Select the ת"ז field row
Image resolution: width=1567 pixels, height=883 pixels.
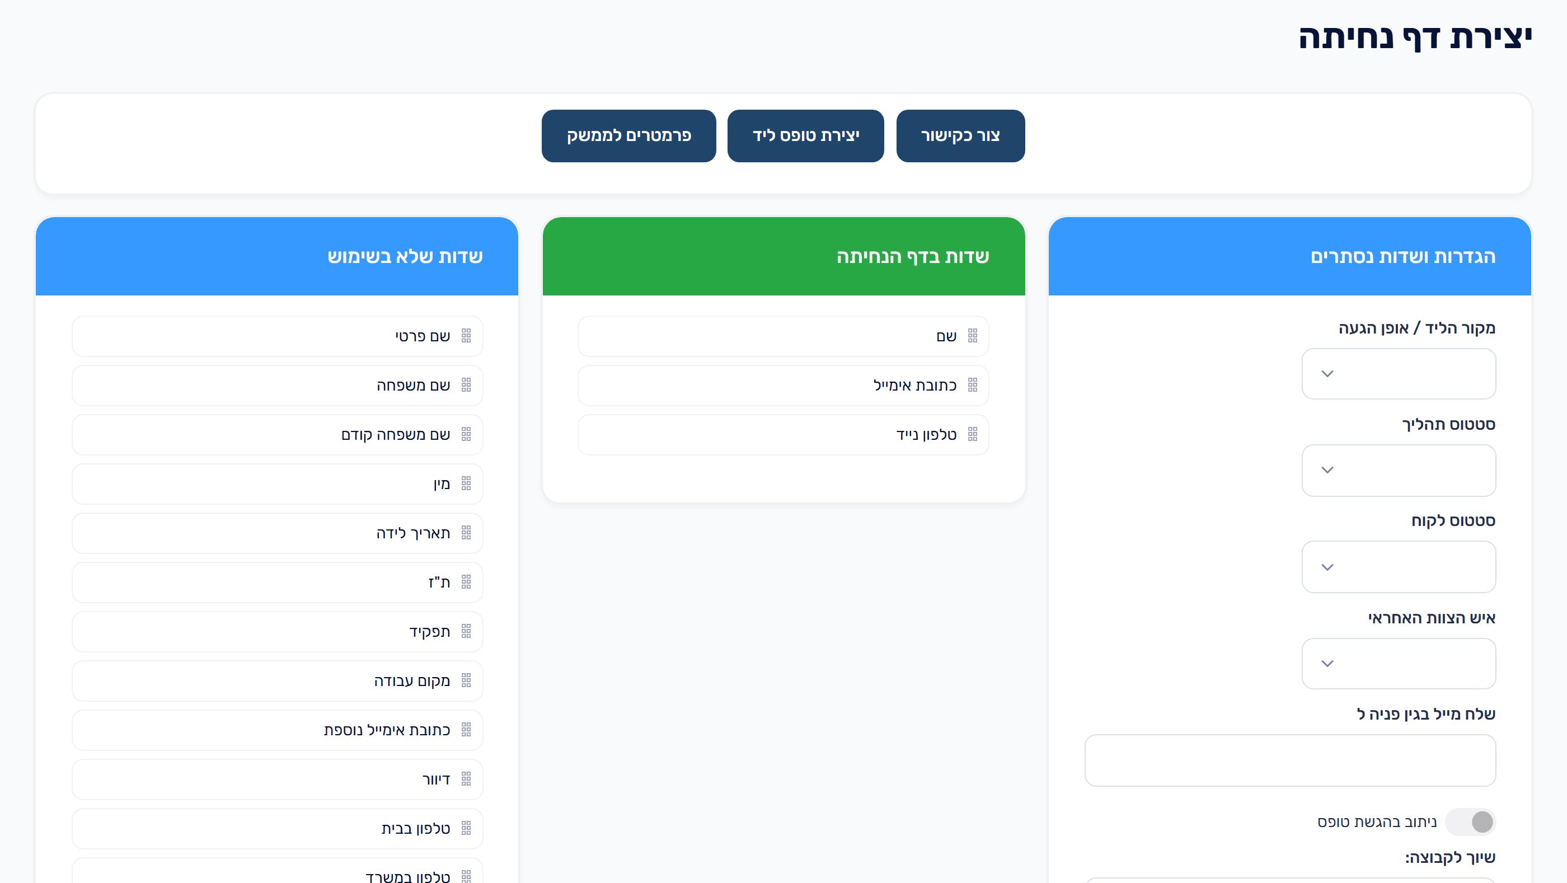278,582
